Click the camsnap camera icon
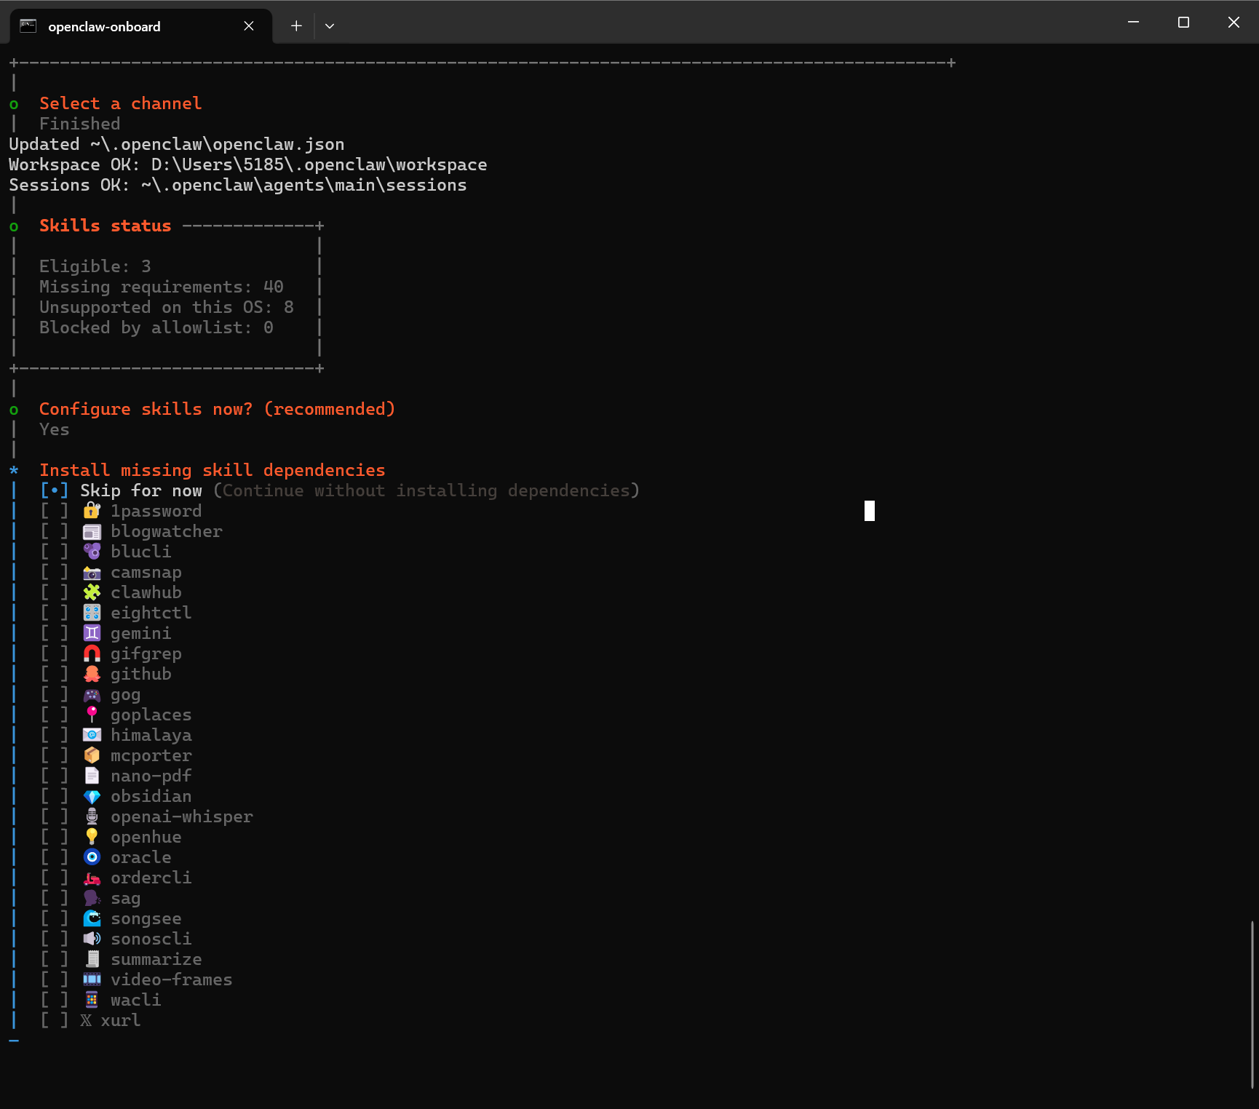The width and height of the screenshot is (1259, 1109). tap(92, 572)
